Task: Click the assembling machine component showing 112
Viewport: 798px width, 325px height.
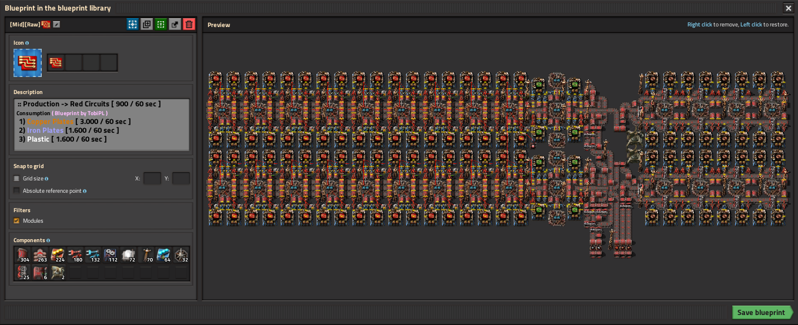Action: click(111, 255)
